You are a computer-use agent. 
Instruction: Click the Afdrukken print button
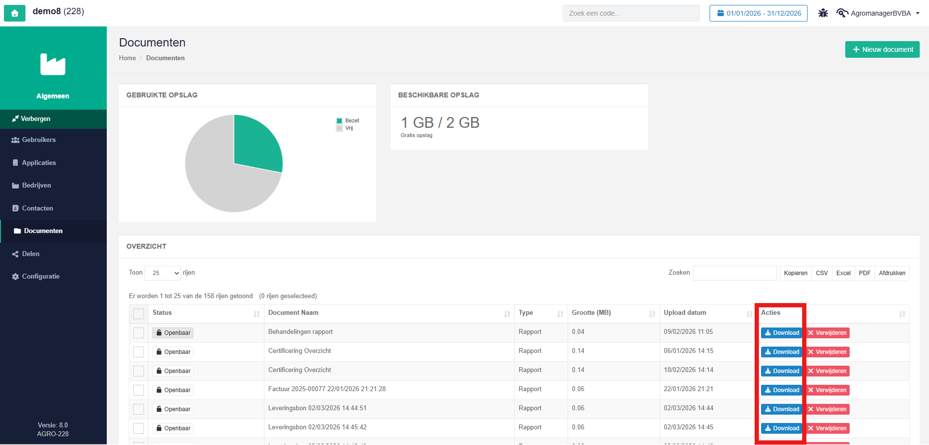point(892,273)
